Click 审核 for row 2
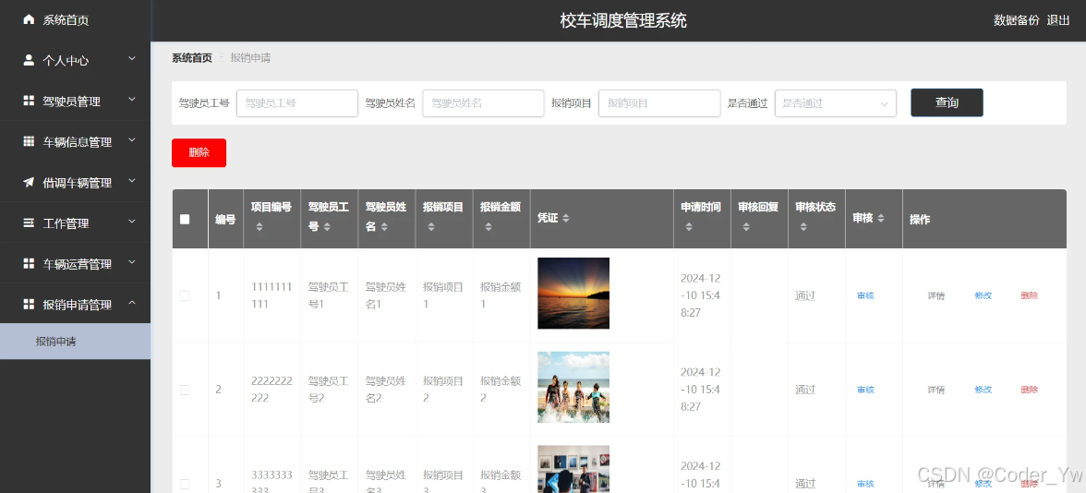The height and width of the screenshot is (493, 1086). [x=866, y=390]
